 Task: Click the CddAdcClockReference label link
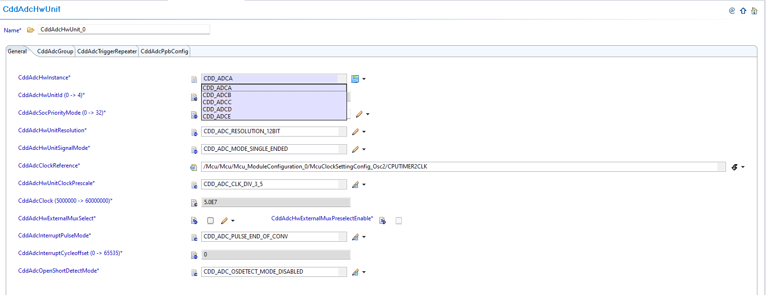[x=49, y=166]
